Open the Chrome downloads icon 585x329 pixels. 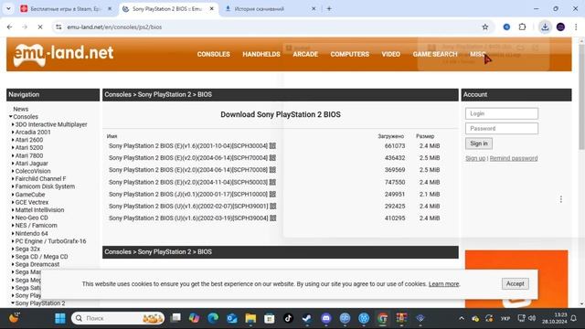(545, 27)
